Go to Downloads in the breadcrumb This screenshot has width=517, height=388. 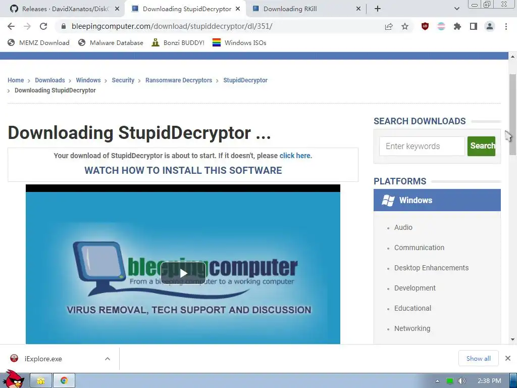click(50, 80)
